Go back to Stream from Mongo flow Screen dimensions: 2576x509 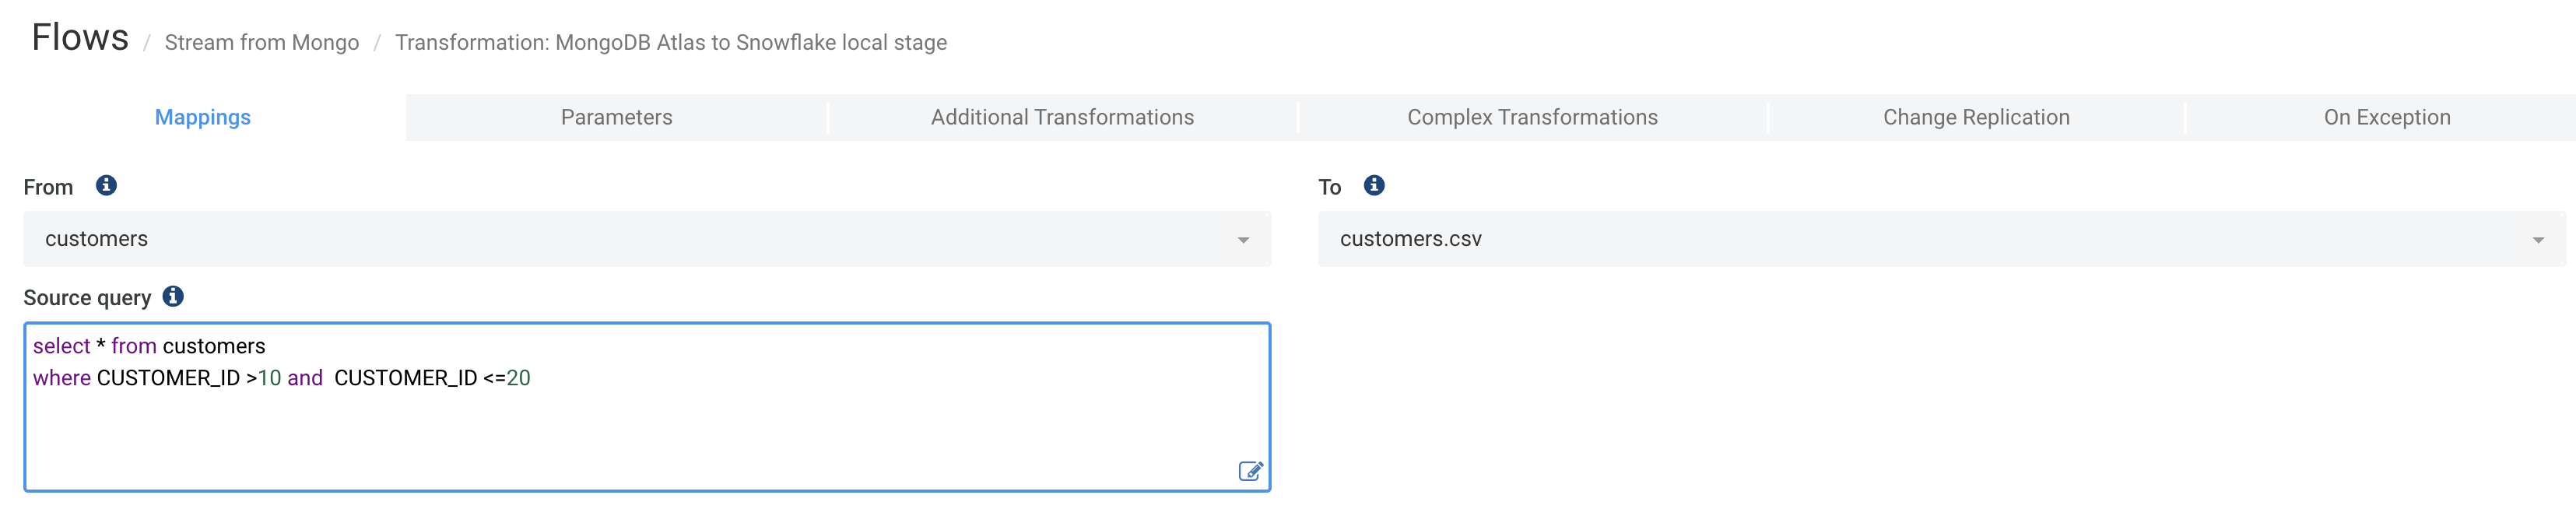click(262, 43)
